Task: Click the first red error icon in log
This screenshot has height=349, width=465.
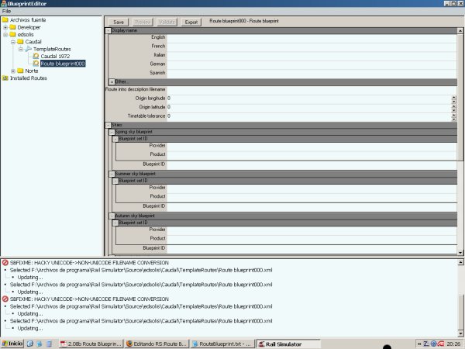Action: tap(5, 262)
